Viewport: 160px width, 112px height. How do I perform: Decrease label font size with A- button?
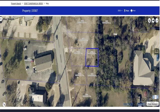pos(153,97)
